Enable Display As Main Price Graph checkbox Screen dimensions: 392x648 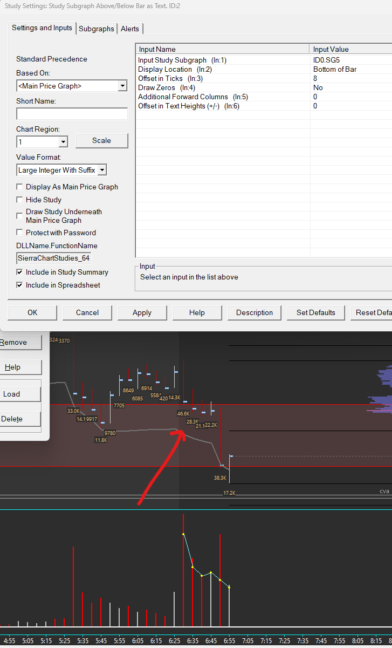20,187
